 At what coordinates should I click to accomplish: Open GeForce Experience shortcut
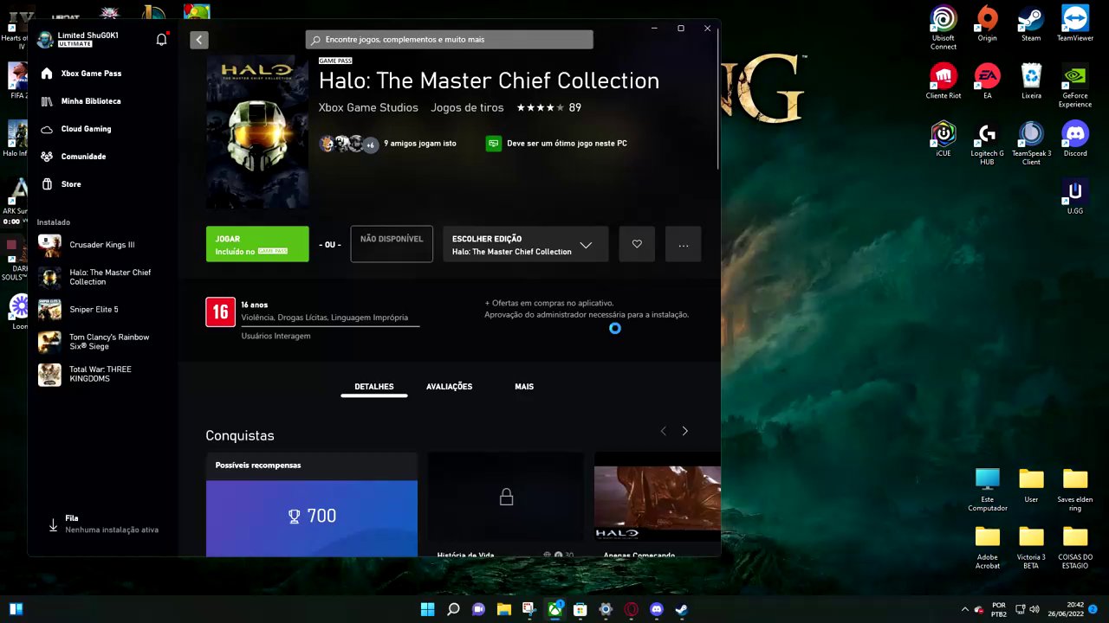(1075, 86)
